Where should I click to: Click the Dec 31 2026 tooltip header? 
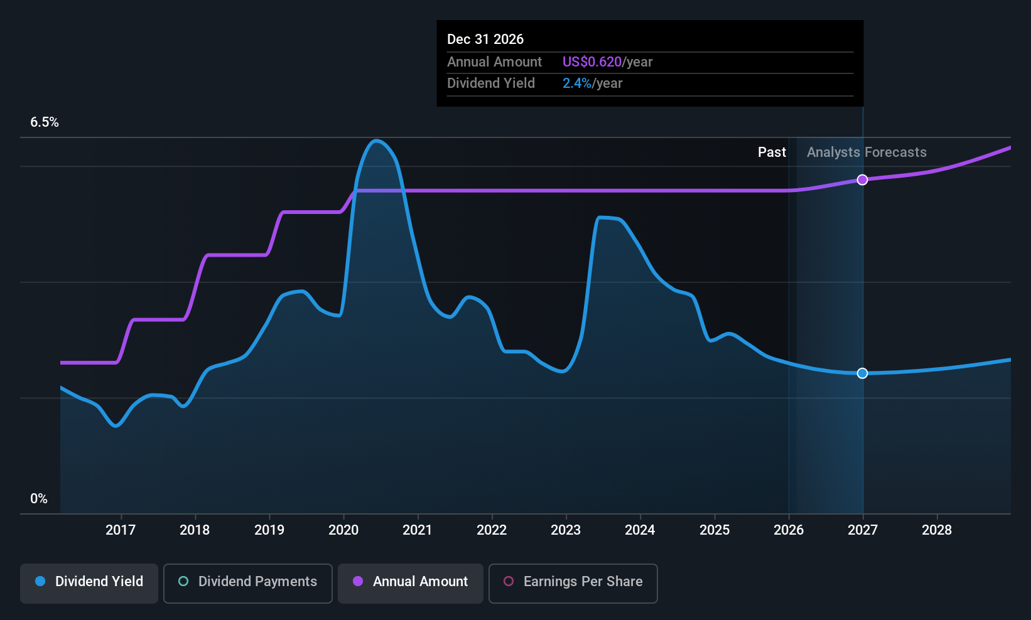pyautogui.click(x=485, y=40)
